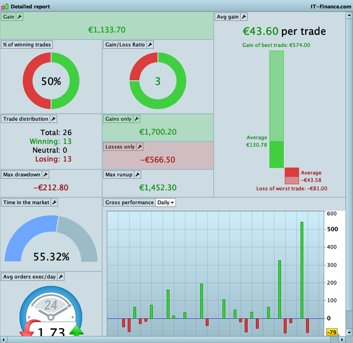The image size is (353, 343).
Task: Open wrench settings for Avg orders exec/day
Action: coord(61,277)
